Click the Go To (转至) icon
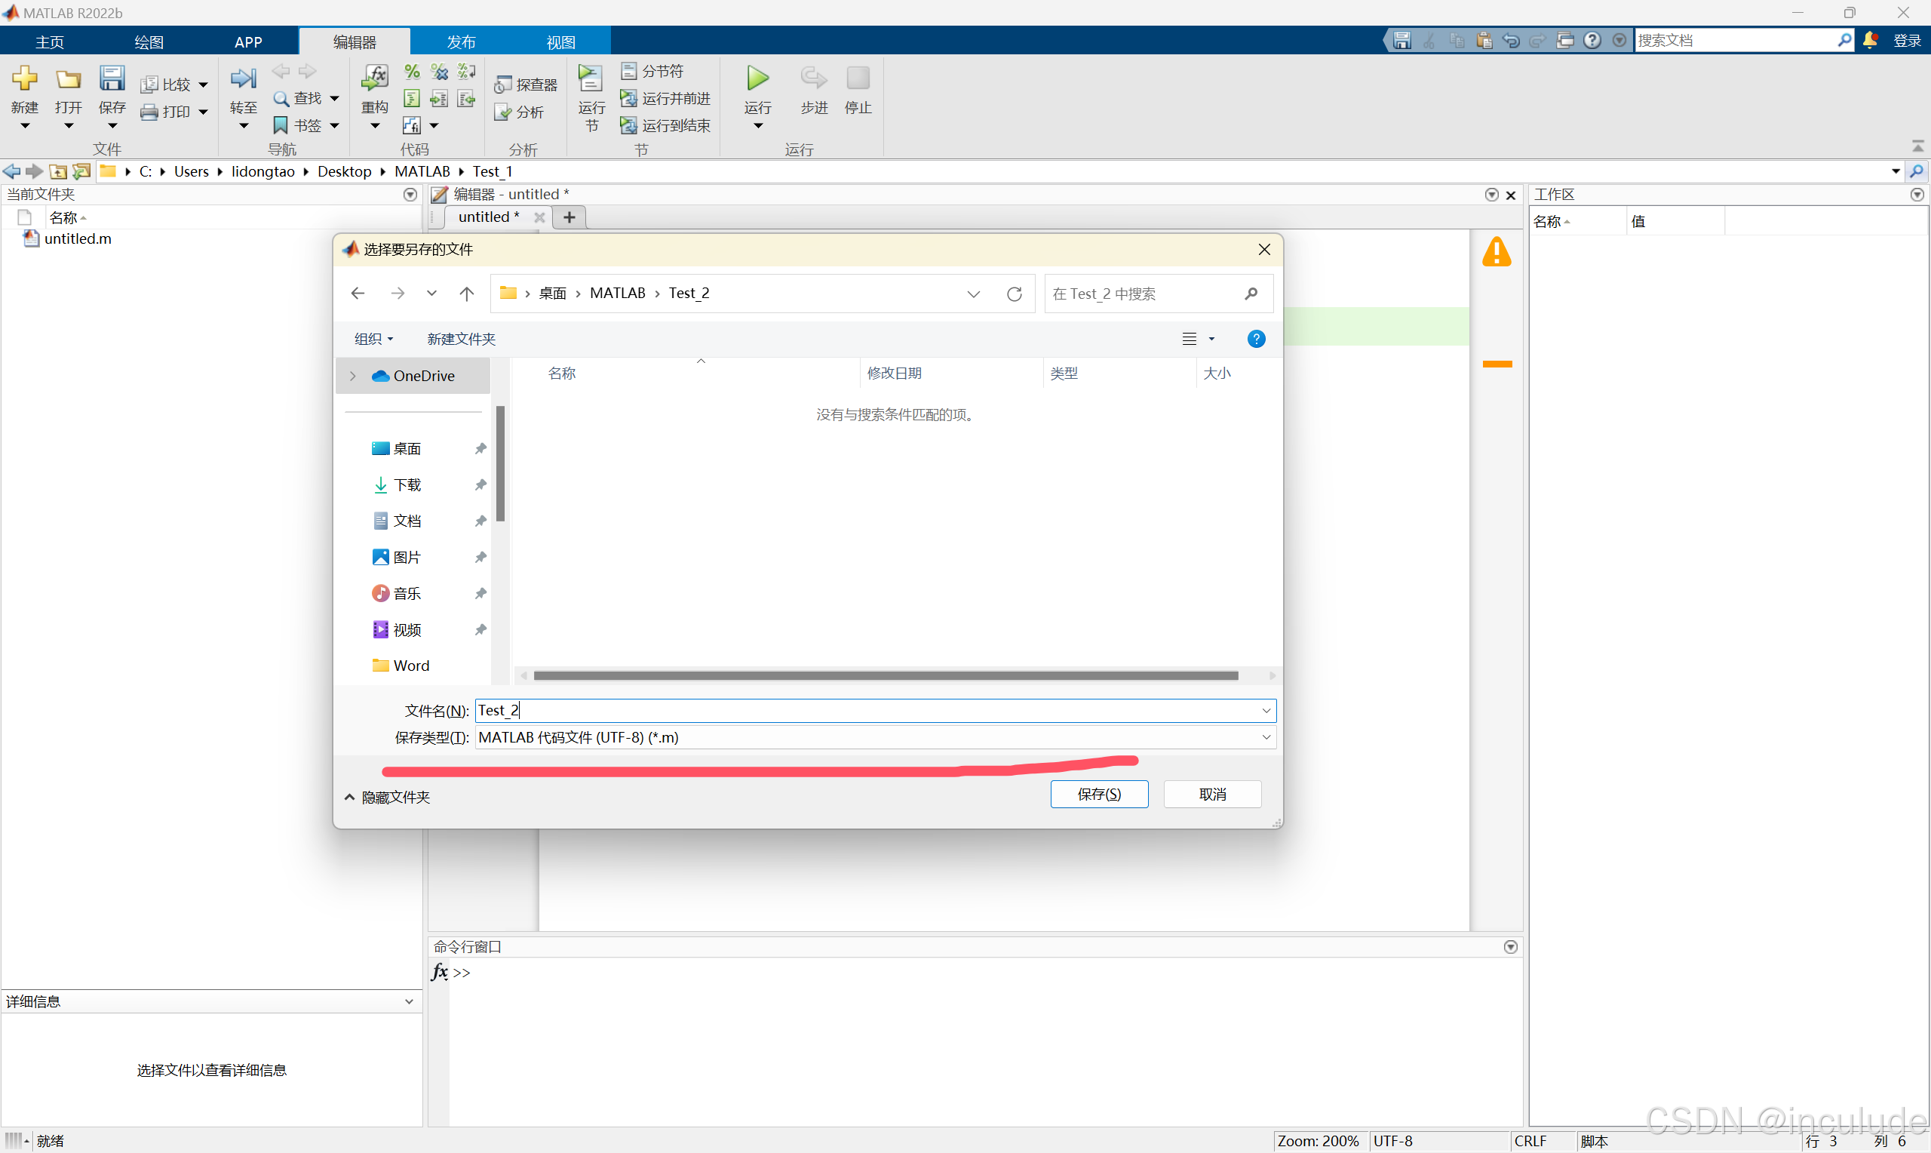1931x1153 pixels. [243, 78]
